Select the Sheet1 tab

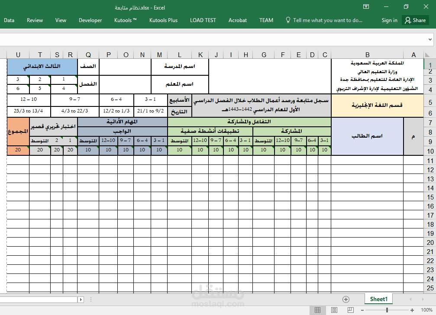point(379,299)
